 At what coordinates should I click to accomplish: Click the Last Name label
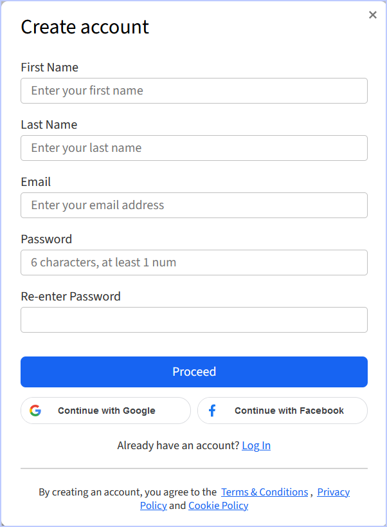(x=49, y=125)
